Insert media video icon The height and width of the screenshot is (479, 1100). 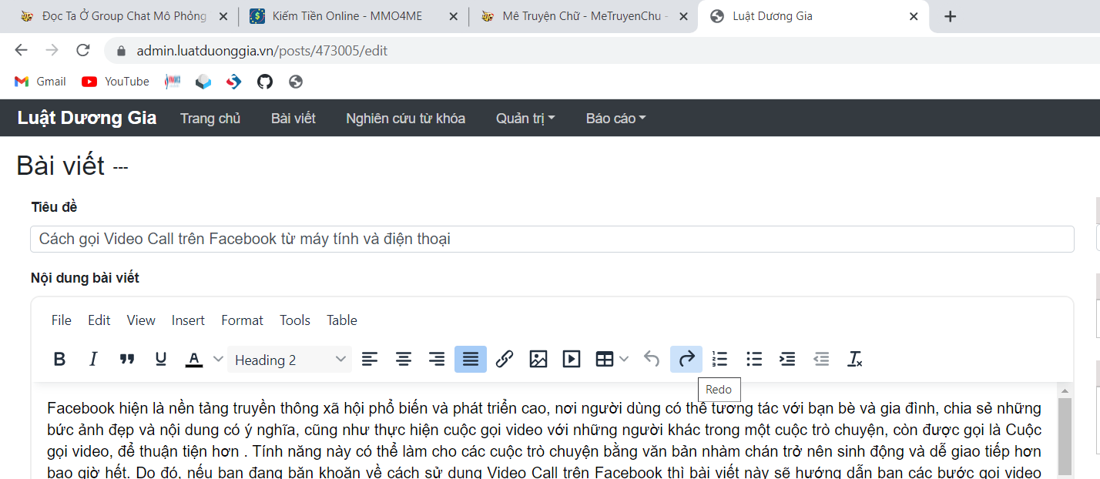pyautogui.click(x=572, y=359)
